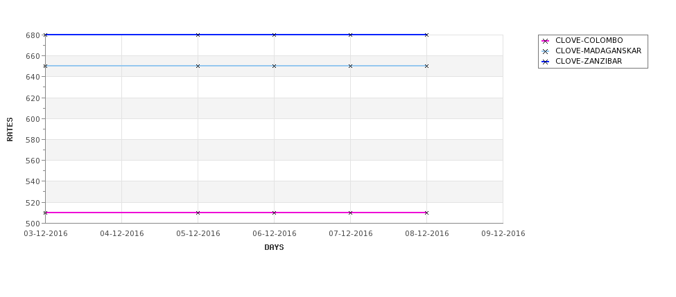Image resolution: width=676 pixels, height=297 pixels.
Task: Select Zanzibar data point at 05-12-2016
Action: [x=198, y=35]
